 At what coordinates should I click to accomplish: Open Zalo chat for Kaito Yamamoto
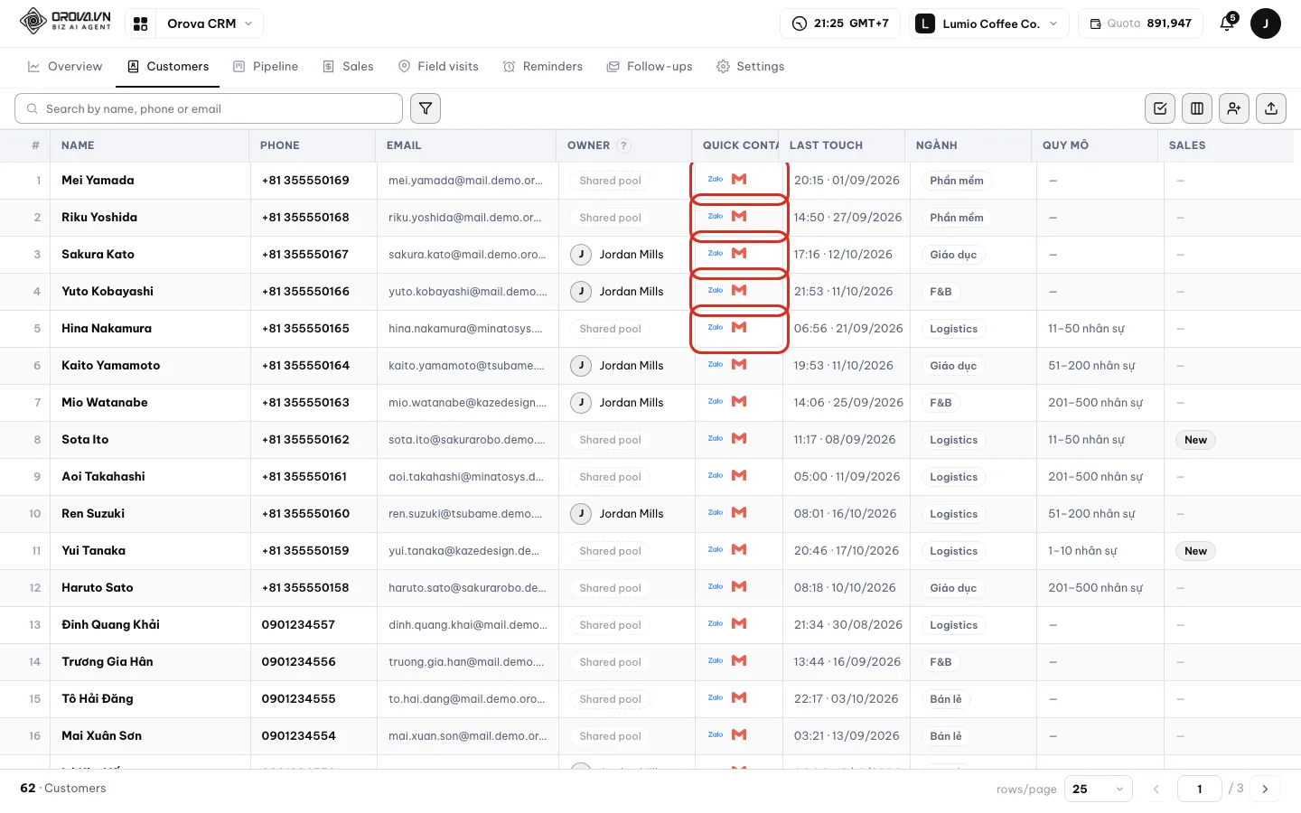click(x=716, y=365)
